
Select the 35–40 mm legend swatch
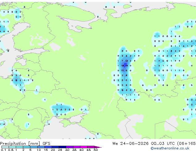77,147
